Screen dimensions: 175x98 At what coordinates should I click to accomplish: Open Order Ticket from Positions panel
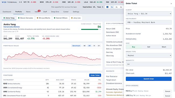tap(95, 75)
